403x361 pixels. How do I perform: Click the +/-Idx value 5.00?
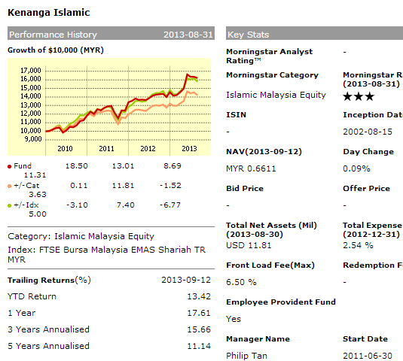click(37, 214)
